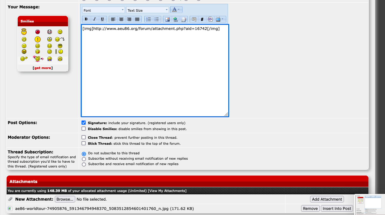
Task: Open the get more smilies link
Action: tap(43, 68)
